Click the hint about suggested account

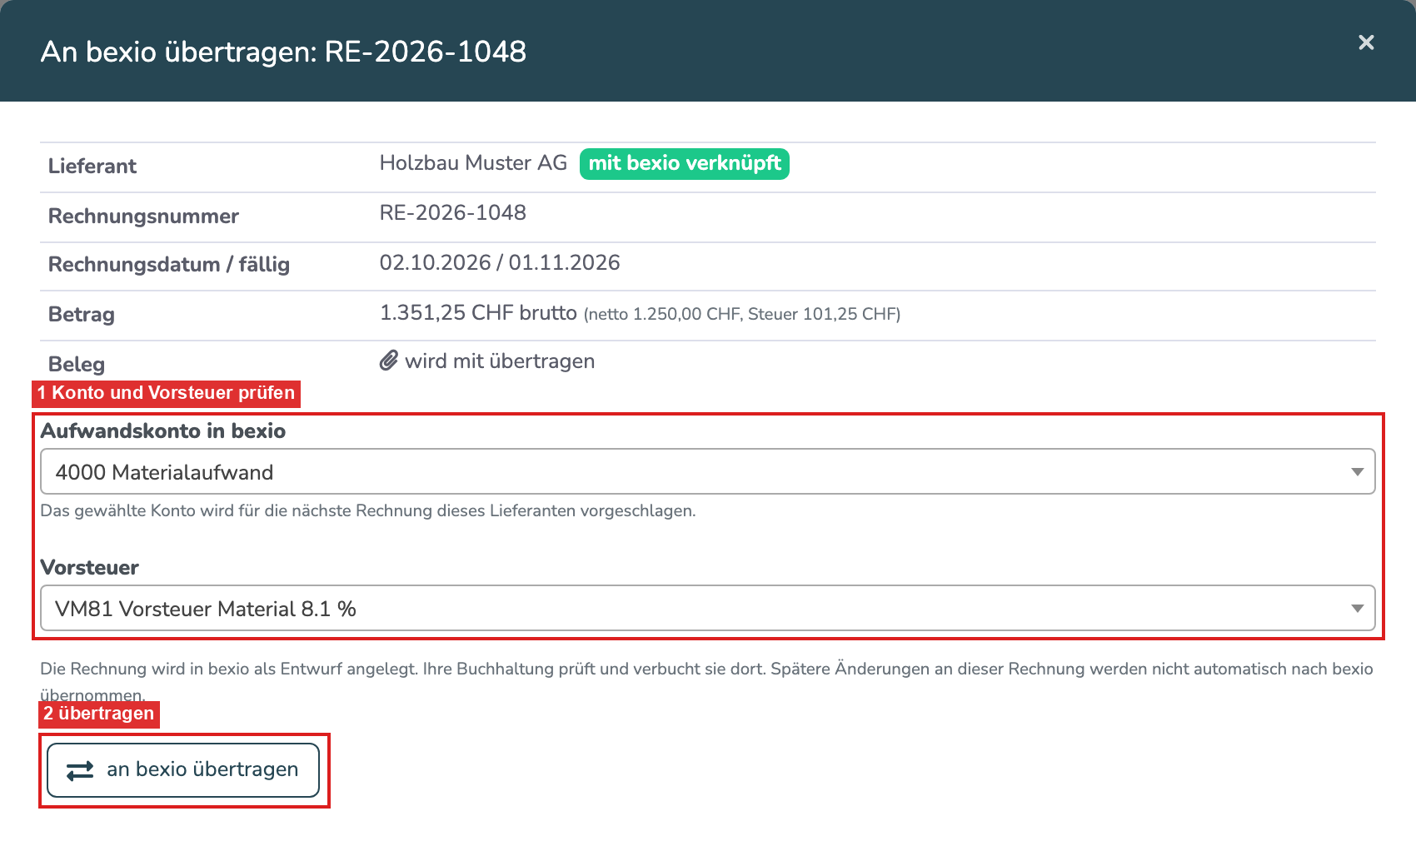[x=368, y=511]
